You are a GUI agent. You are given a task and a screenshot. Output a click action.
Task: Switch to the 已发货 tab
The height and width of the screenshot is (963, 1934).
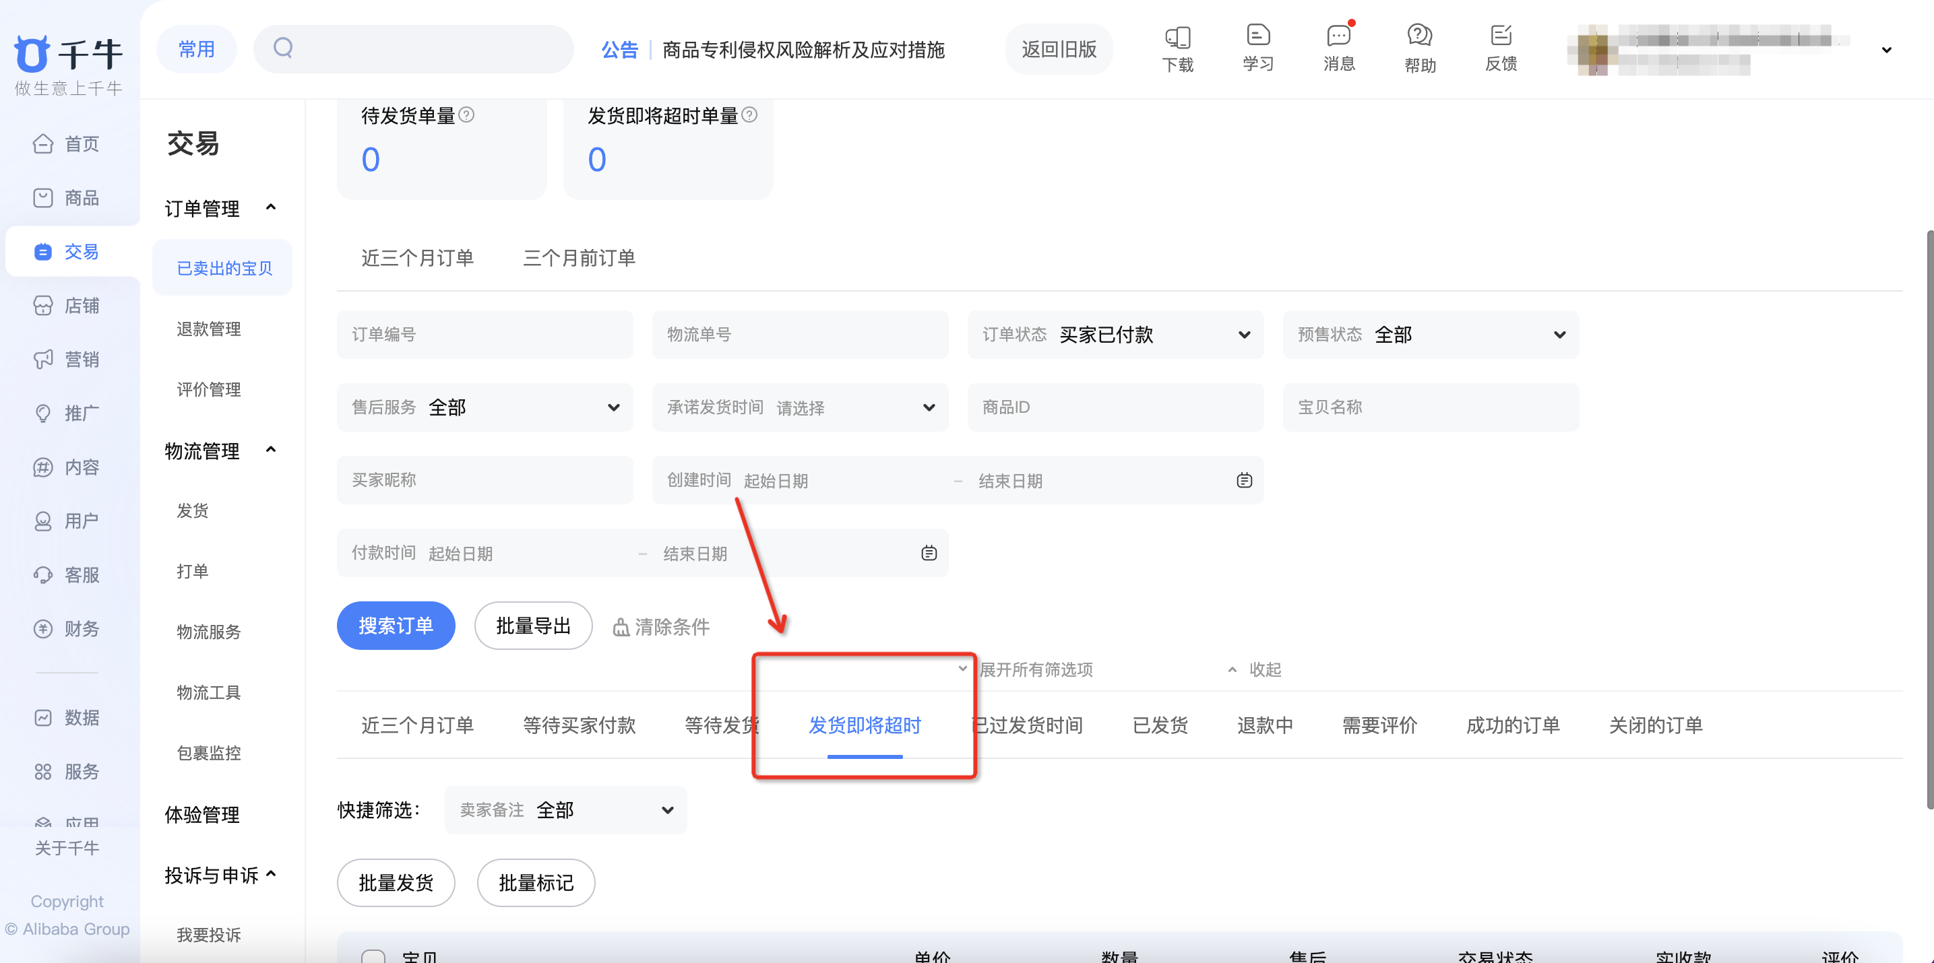1160,725
